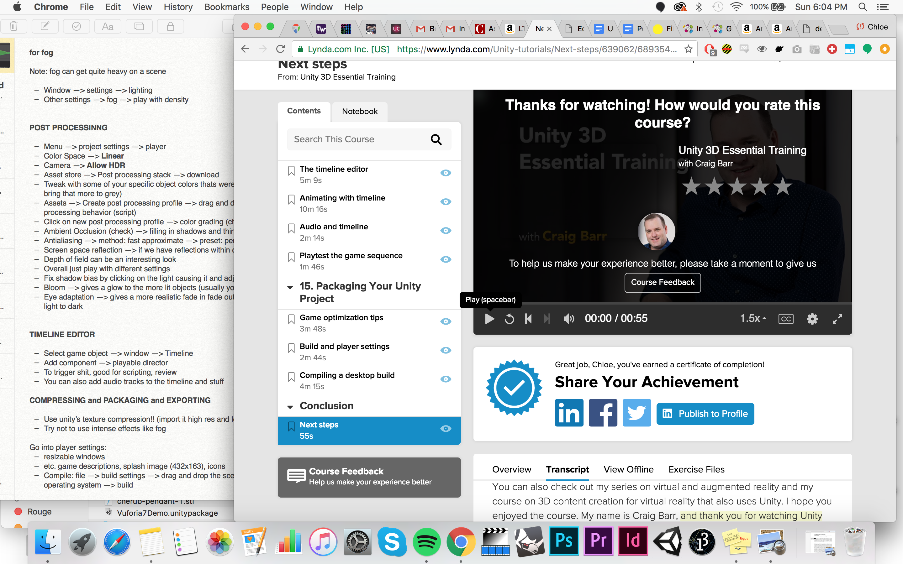Screen dimensions: 903x564
Task: Click the video progress bar
Action: pyautogui.click(x=663, y=303)
